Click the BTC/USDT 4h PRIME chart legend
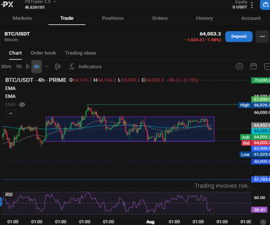Screen dimensions: 270x225 (36, 80)
